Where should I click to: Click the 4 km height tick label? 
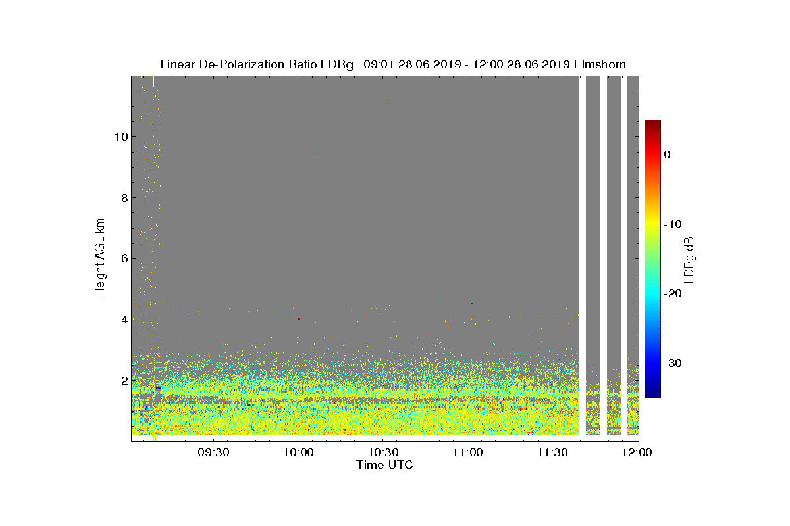124,320
